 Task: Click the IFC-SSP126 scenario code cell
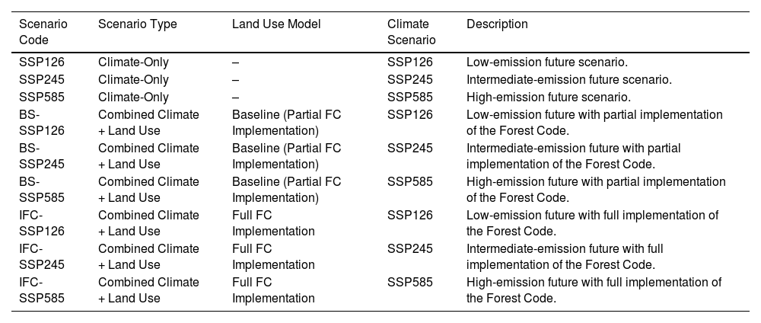42,222
